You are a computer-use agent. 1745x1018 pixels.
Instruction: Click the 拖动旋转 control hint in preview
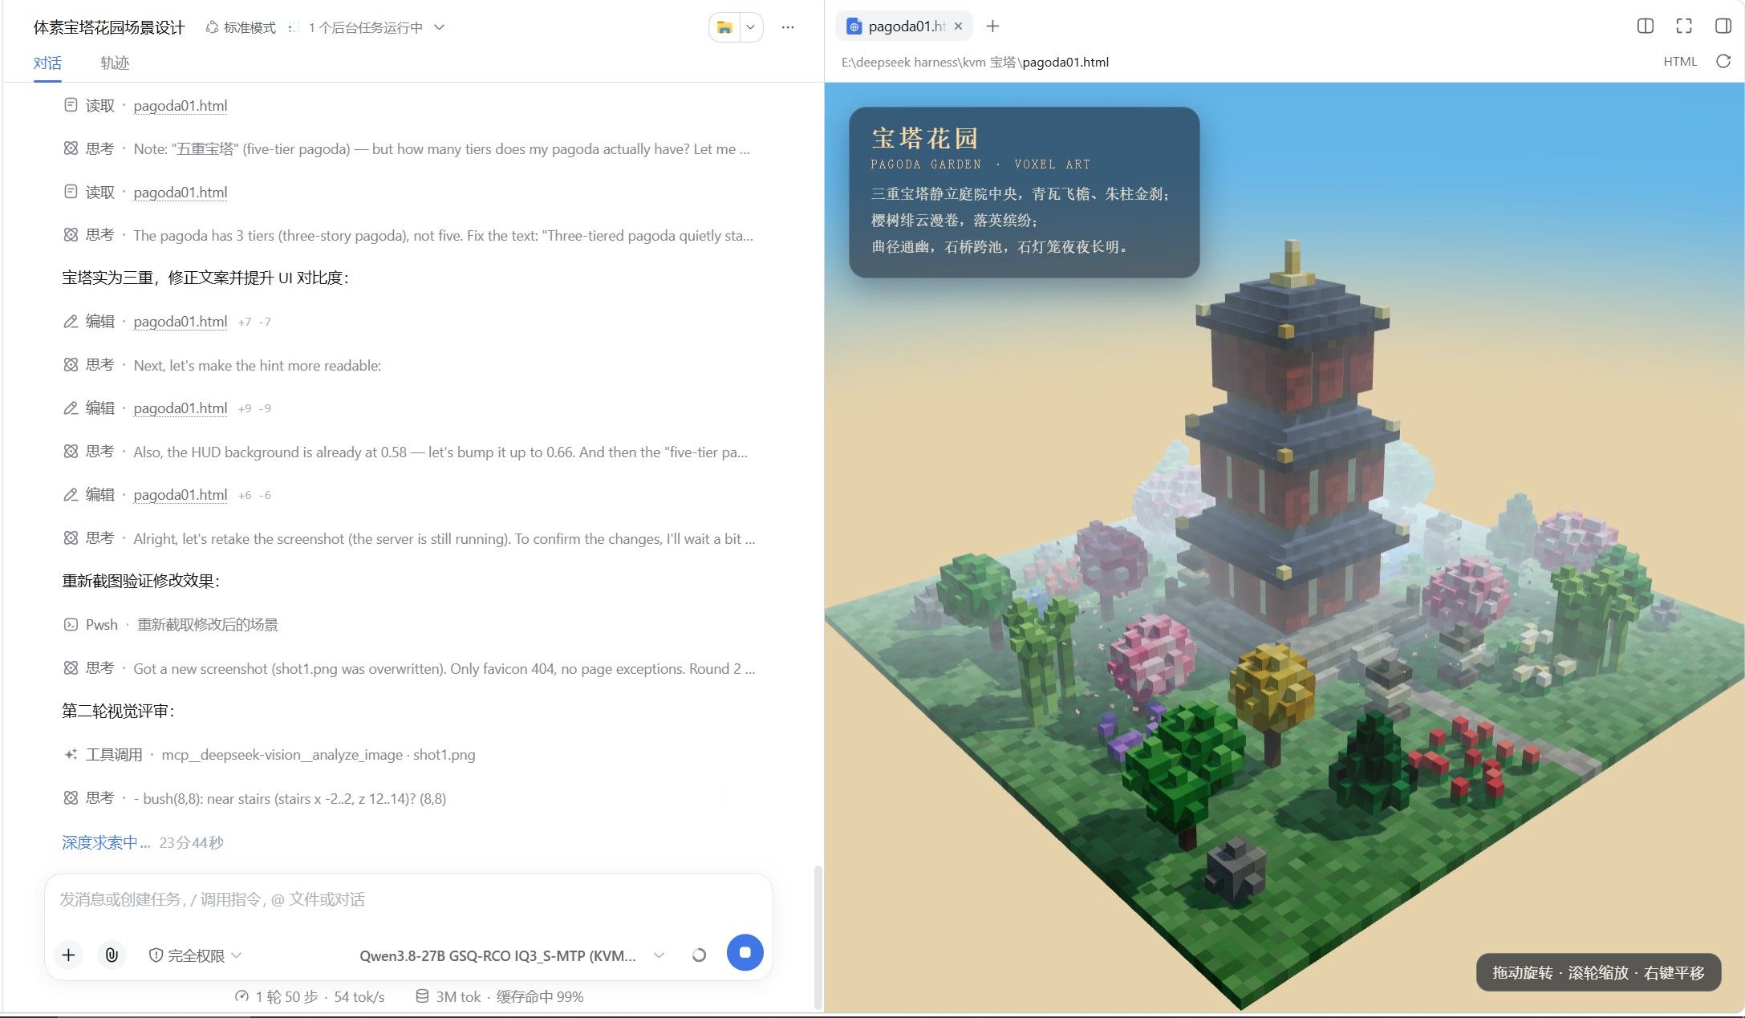pos(1598,972)
